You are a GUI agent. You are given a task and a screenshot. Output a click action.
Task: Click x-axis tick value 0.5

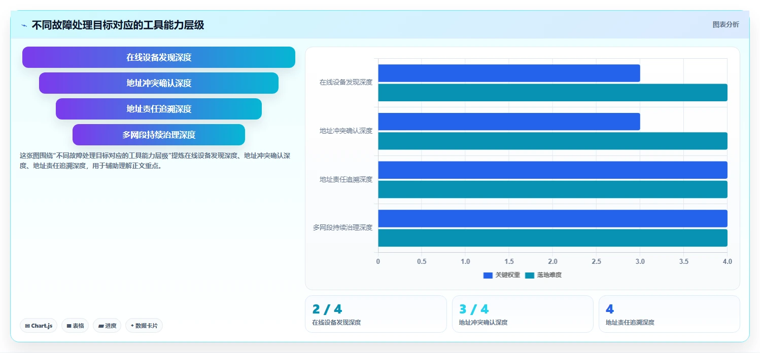(x=422, y=261)
